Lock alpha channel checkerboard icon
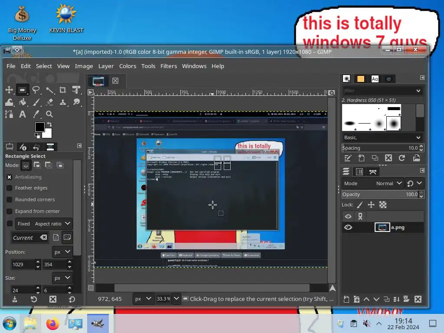Viewport: 444px width, 333px height. (383, 205)
